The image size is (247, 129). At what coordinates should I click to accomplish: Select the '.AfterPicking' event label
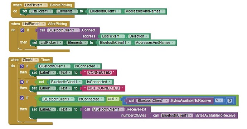point(57,24)
